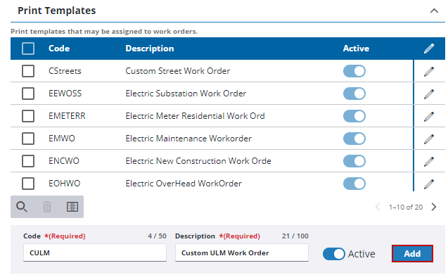The image size is (448, 275).
Task: Edit the EMETERR template via its pencil icon
Action: (x=429, y=116)
